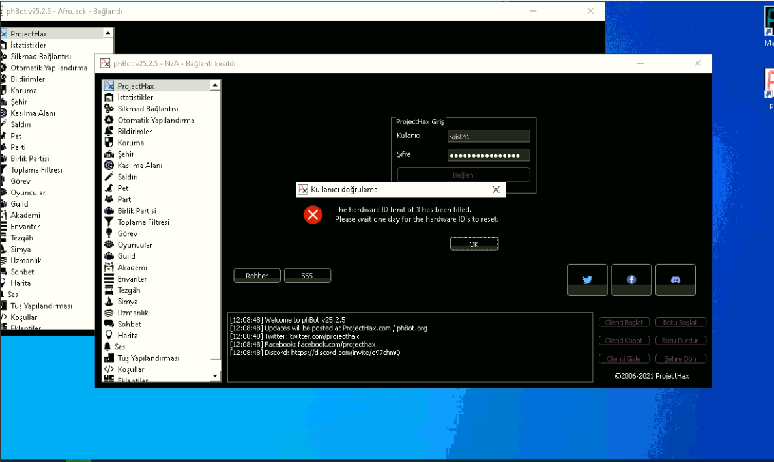Click the Kullanıcı username field
The image size is (774, 462).
(x=488, y=136)
